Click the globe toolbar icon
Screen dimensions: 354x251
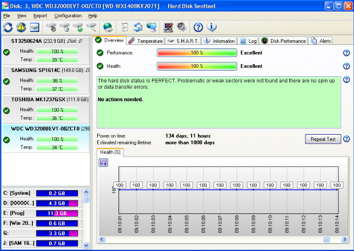108,27
